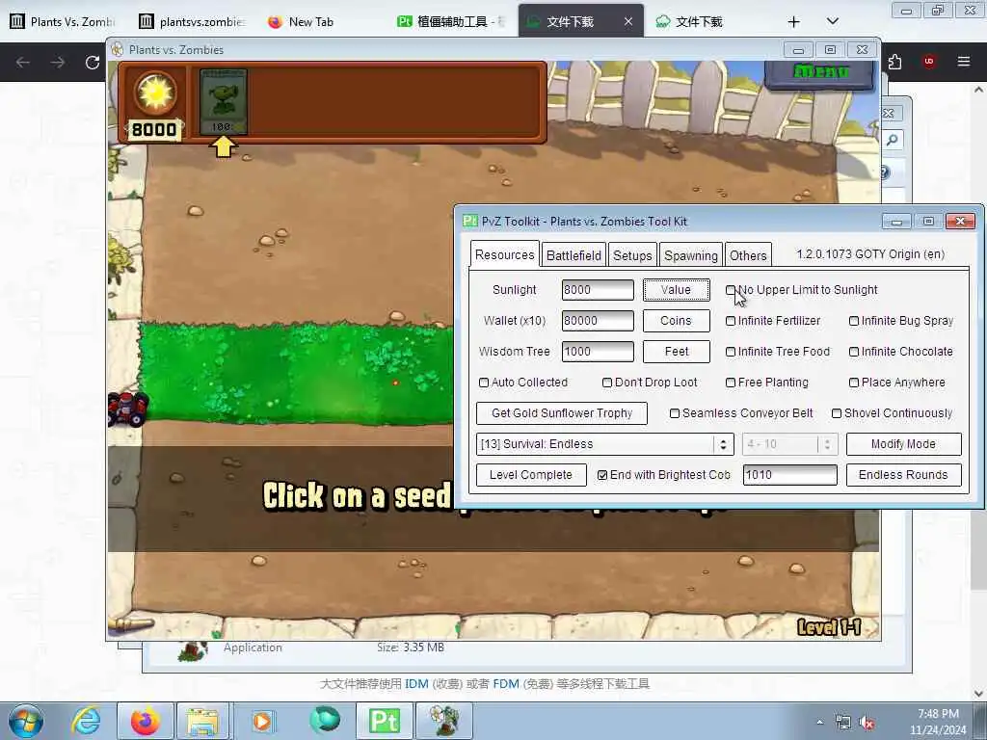Select the Resources tab in PvZ Toolkit
Image resolution: width=987 pixels, height=740 pixels.
tap(505, 254)
